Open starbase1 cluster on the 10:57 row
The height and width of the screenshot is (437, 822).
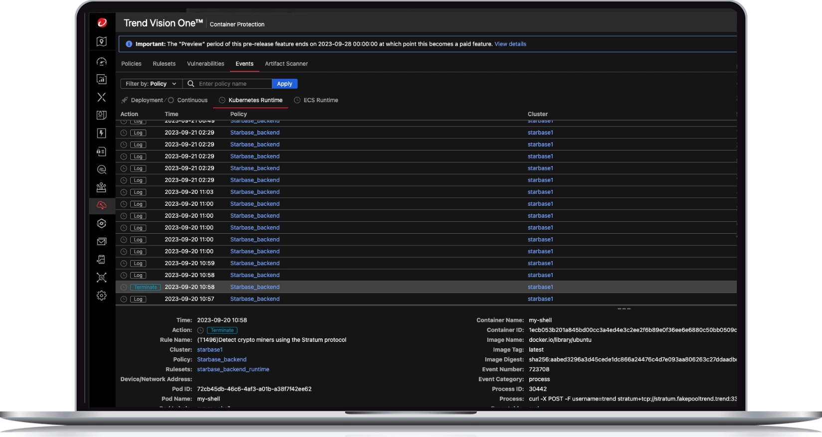(540, 299)
